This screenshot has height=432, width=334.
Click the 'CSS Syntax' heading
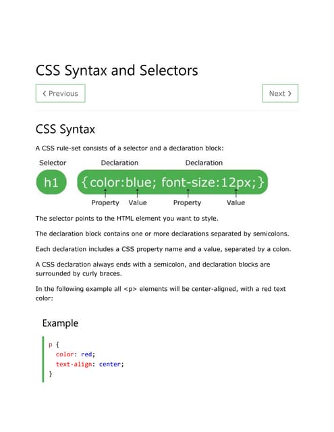(65, 129)
